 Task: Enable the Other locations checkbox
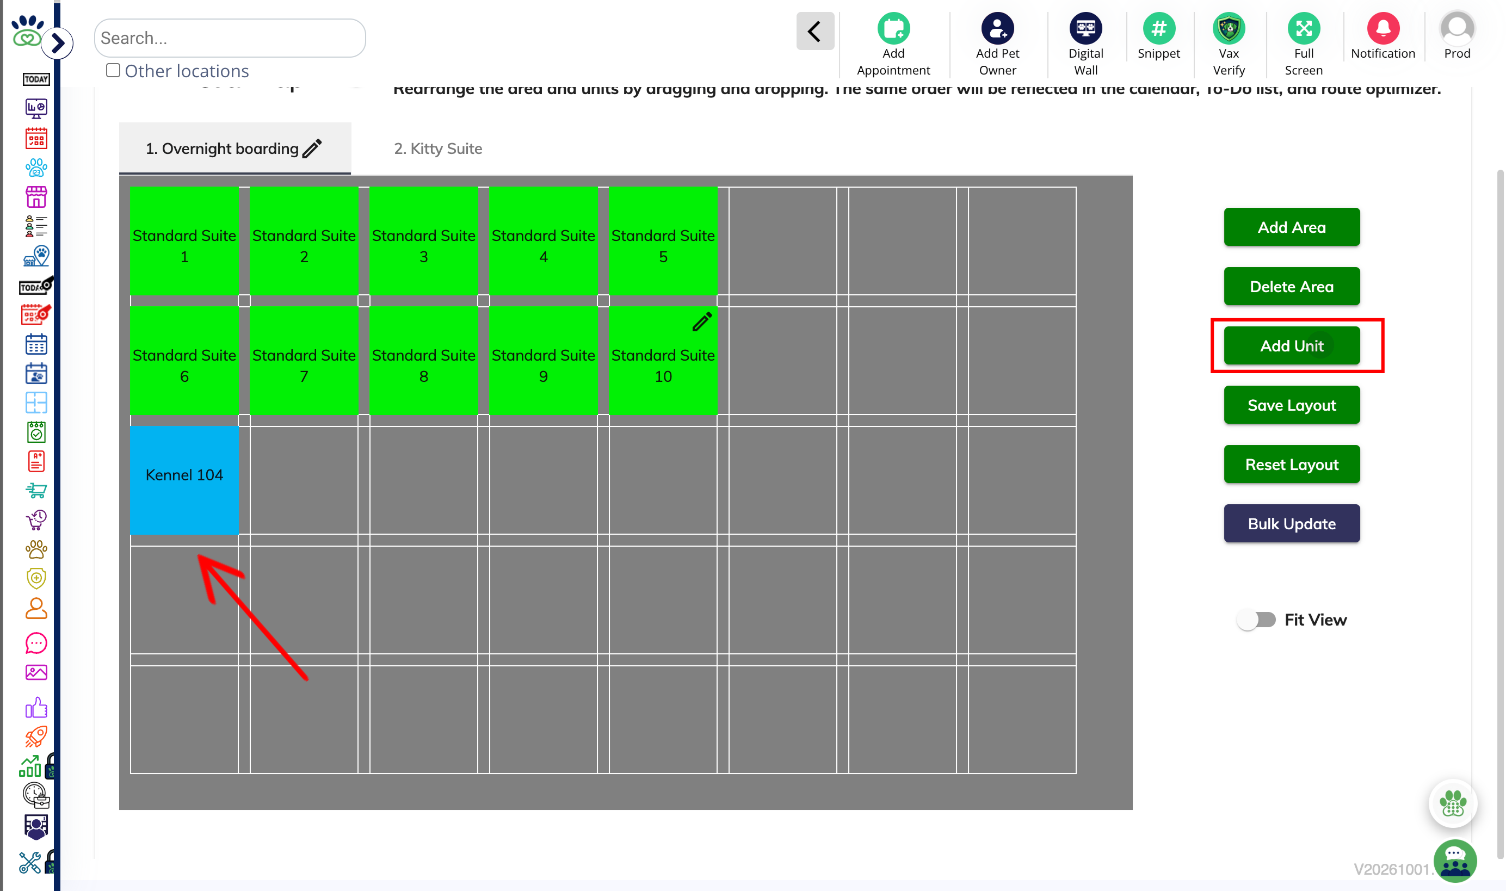113,70
